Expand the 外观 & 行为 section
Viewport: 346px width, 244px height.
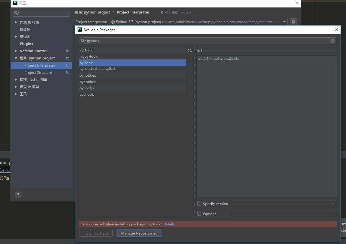click(x=16, y=22)
